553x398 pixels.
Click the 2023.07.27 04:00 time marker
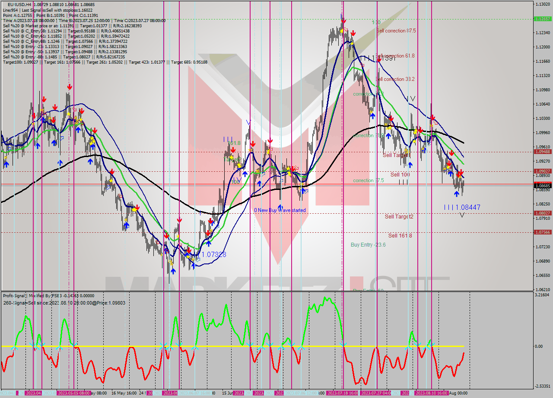[x=375, y=393]
